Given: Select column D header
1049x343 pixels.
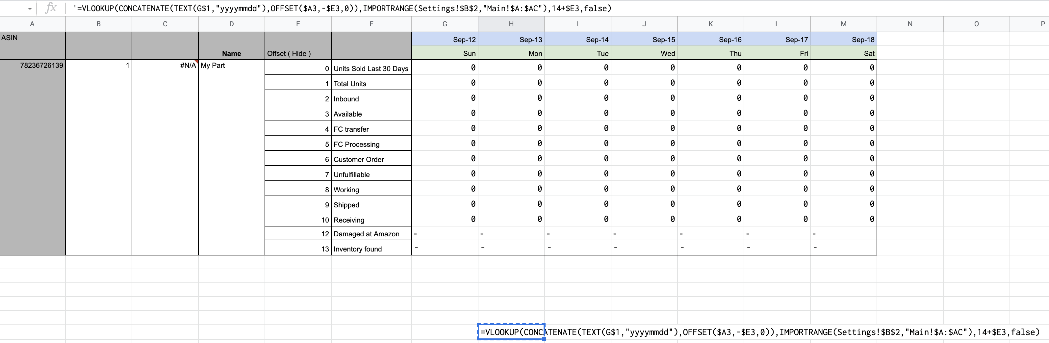Looking at the screenshot, I should click(x=231, y=24).
